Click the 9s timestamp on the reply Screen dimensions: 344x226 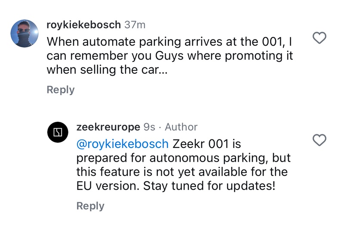coord(149,127)
